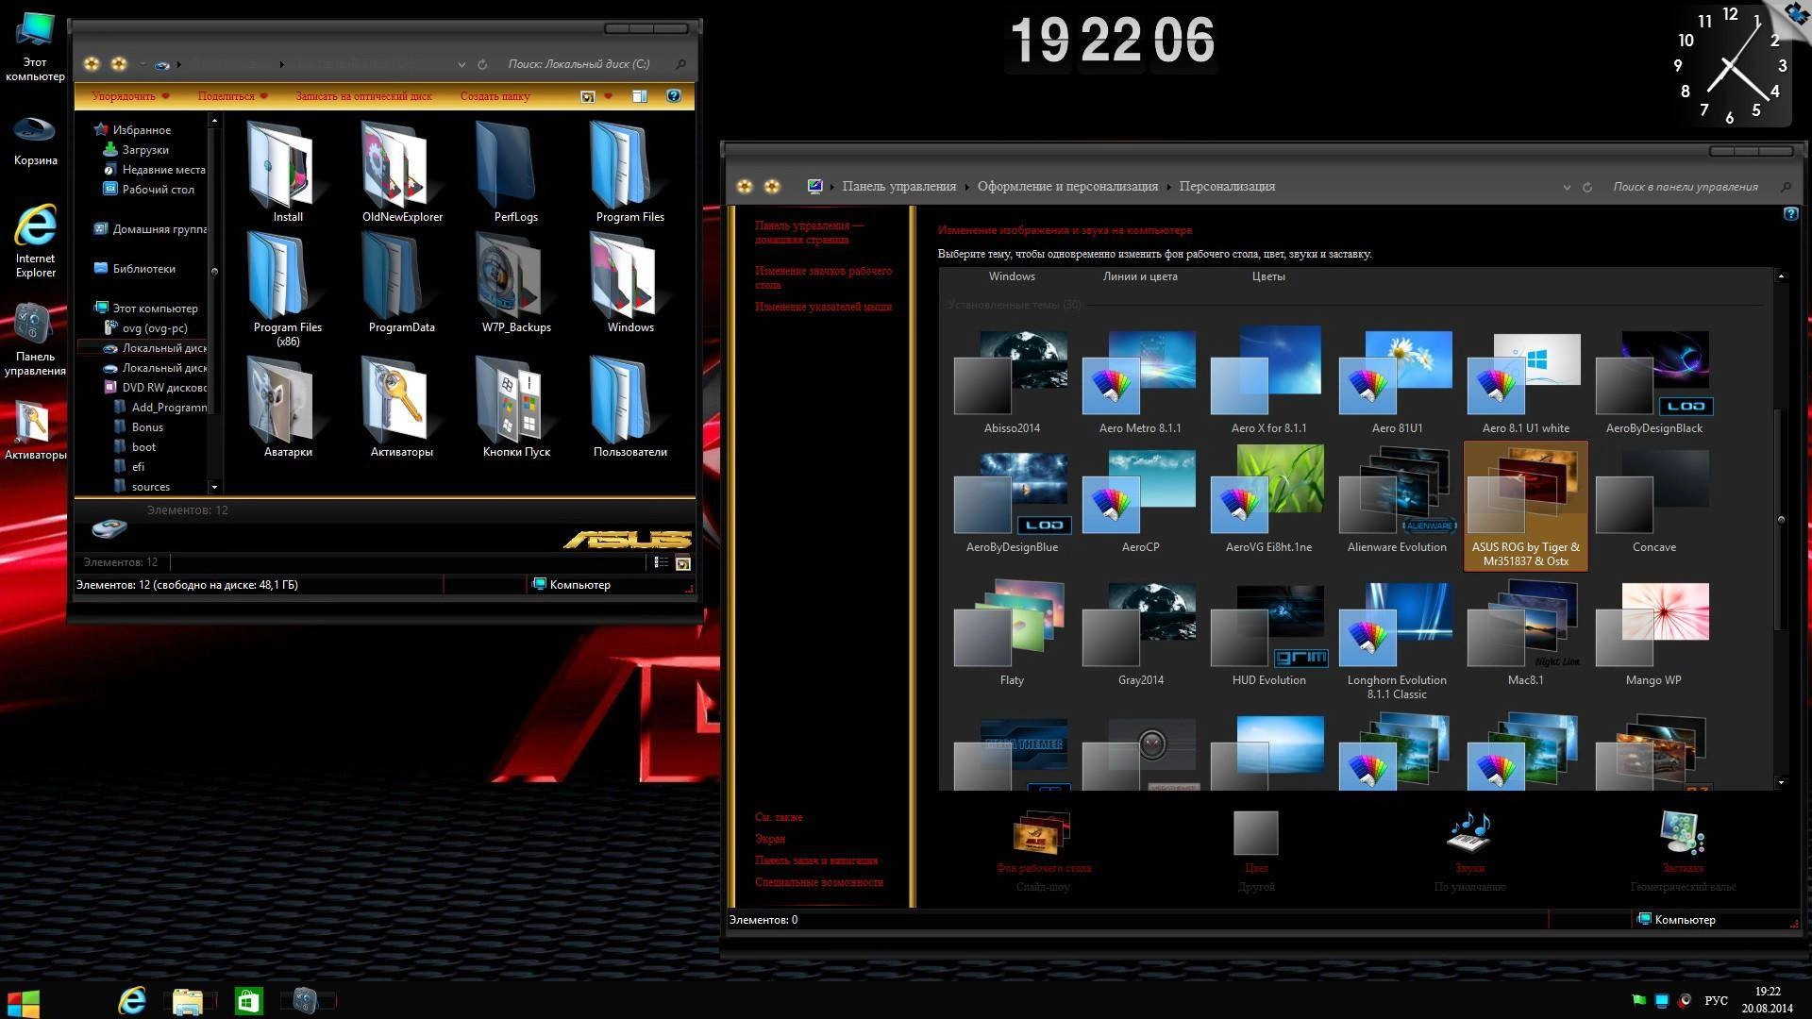Open the Пользователи folder
1812x1019 pixels.
pyautogui.click(x=629, y=407)
